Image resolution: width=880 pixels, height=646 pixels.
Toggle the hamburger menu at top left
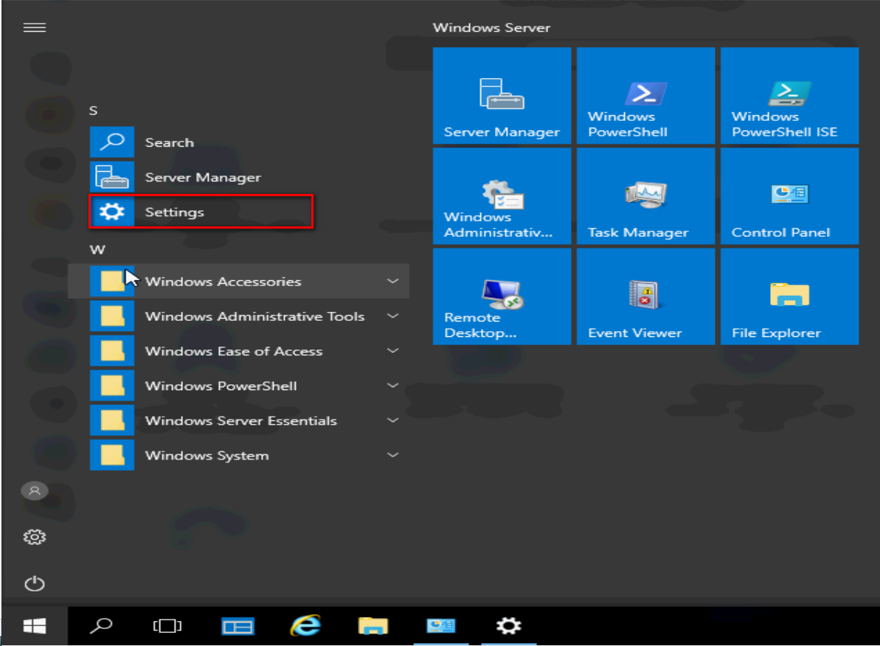pyautogui.click(x=35, y=27)
